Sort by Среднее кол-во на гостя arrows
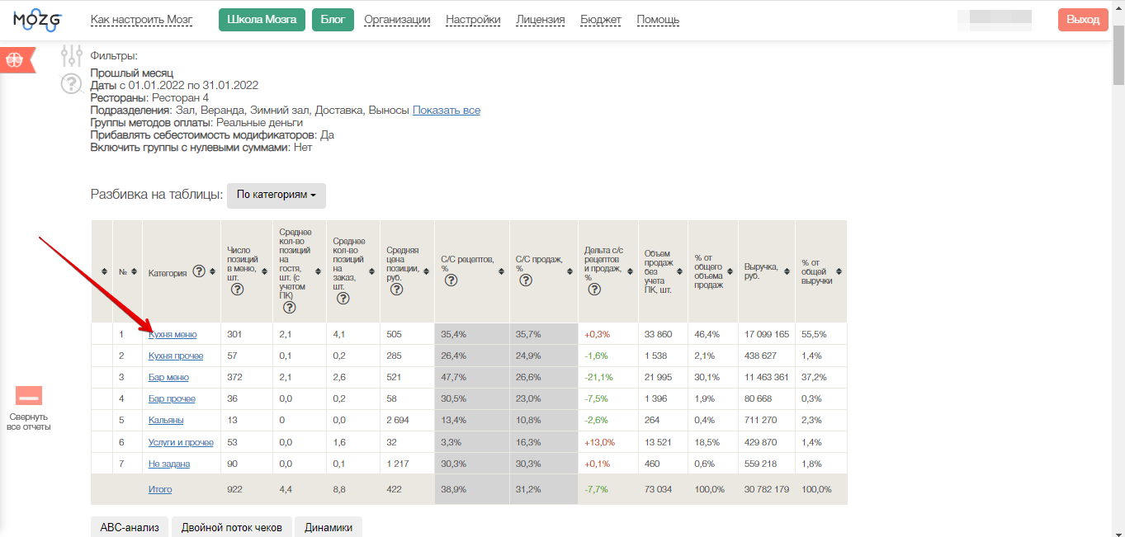 click(319, 271)
